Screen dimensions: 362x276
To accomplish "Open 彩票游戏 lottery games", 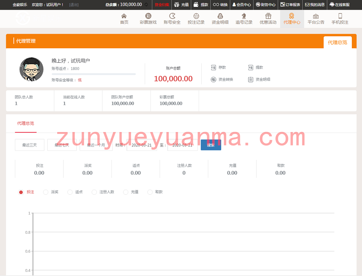I will click(148, 19).
